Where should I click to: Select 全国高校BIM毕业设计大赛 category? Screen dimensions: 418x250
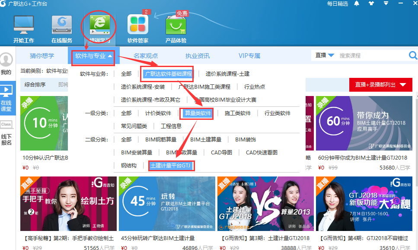pos(225,100)
